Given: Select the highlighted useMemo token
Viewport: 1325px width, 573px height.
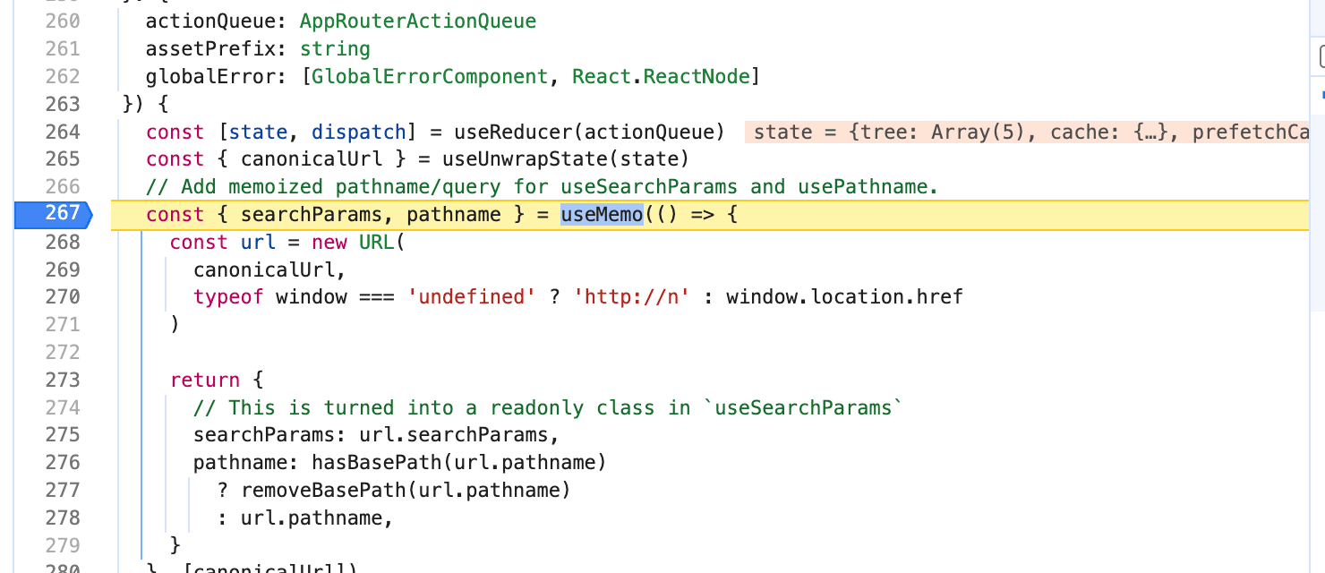Looking at the screenshot, I should pyautogui.click(x=602, y=214).
